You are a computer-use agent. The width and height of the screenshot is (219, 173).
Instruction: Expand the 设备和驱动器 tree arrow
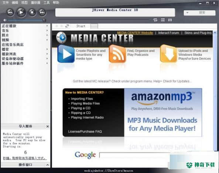[47, 59]
